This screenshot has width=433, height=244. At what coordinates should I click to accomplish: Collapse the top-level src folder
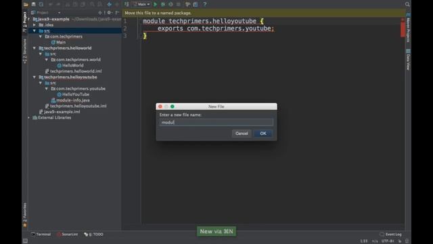35,30
